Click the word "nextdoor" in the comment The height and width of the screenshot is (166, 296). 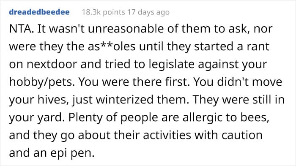click(x=52, y=64)
